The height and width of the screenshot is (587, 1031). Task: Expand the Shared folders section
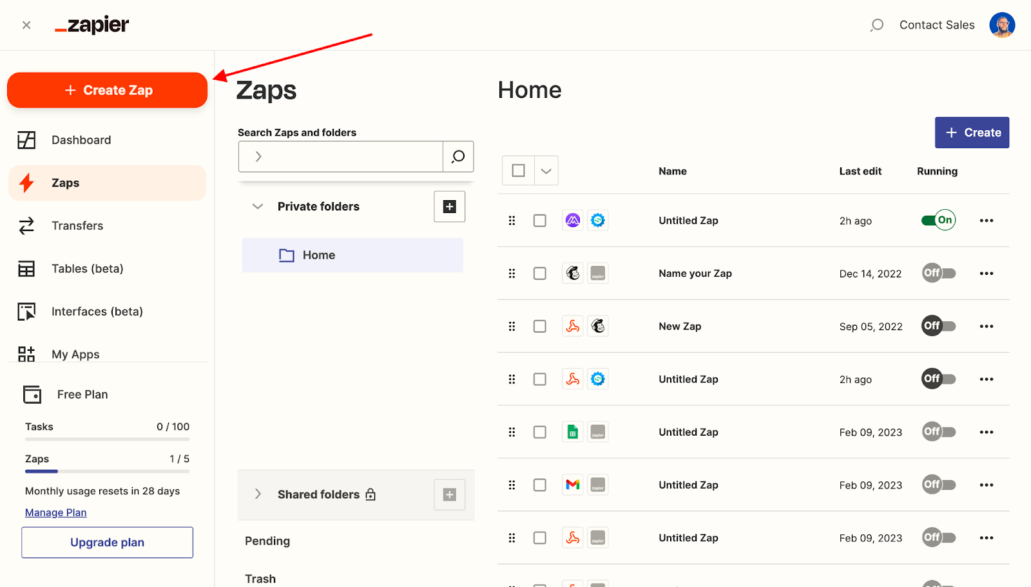coord(258,494)
